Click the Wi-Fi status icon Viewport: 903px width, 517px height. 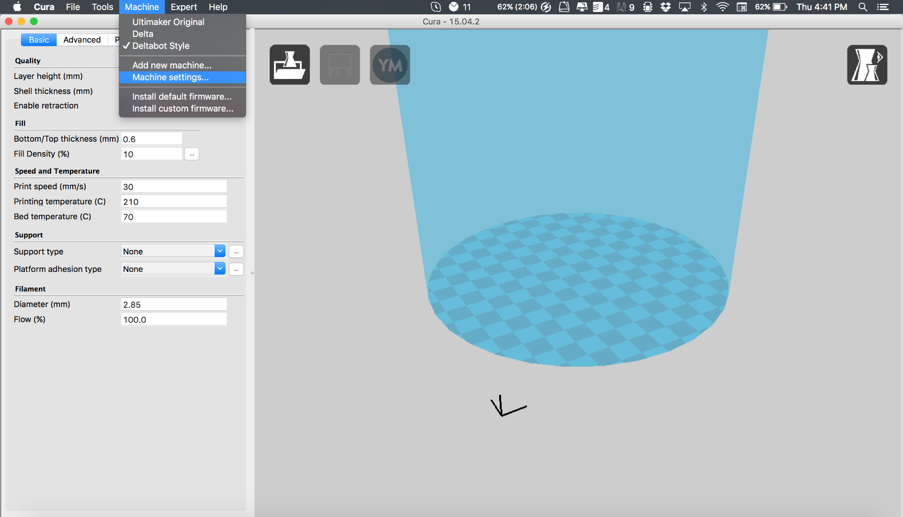click(x=722, y=7)
